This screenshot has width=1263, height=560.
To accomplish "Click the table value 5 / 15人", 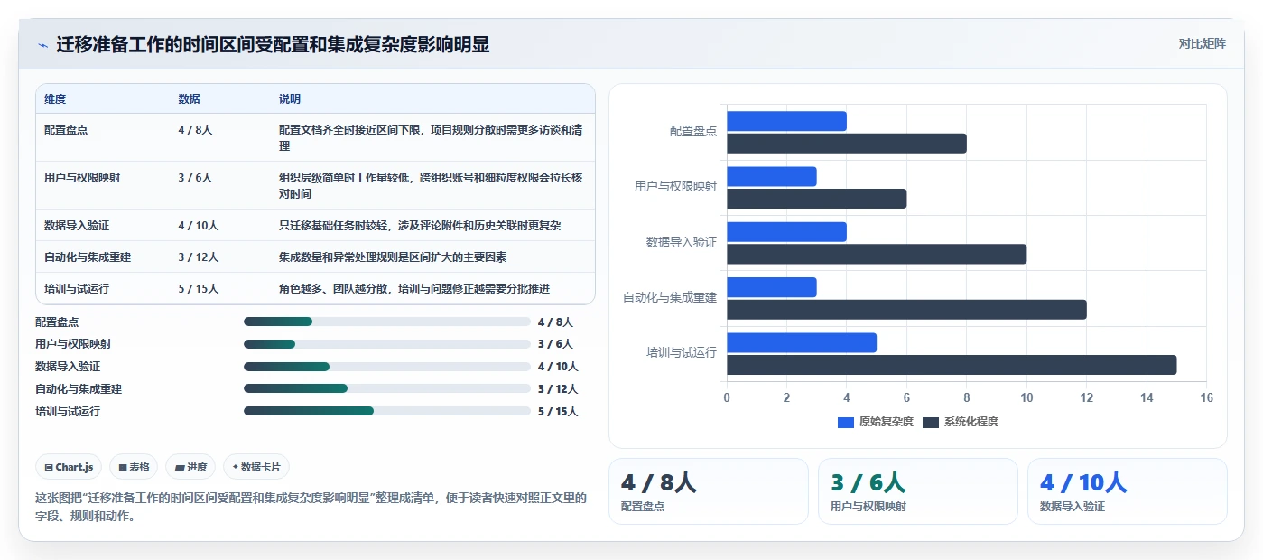I will 199,289.
